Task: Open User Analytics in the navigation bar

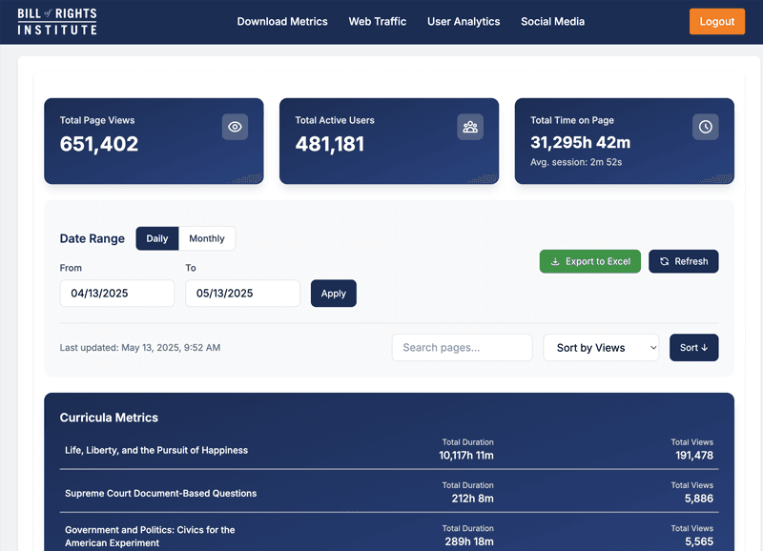Action: (x=464, y=21)
